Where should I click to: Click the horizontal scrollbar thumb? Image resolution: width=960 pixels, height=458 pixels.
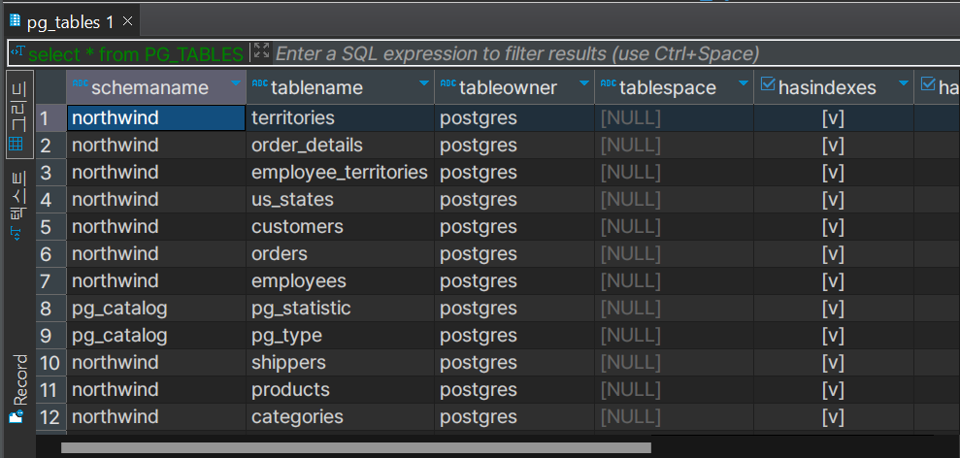(355, 447)
